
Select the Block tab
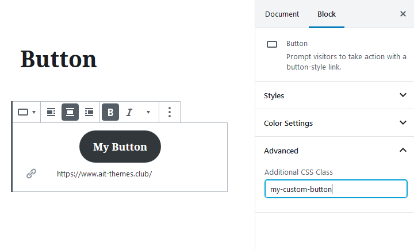coord(327,14)
